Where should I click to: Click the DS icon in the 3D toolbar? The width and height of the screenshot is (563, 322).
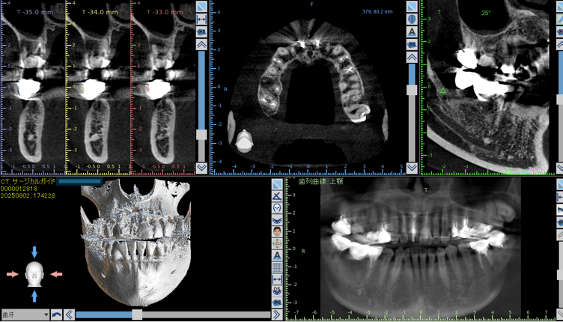point(277,291)
